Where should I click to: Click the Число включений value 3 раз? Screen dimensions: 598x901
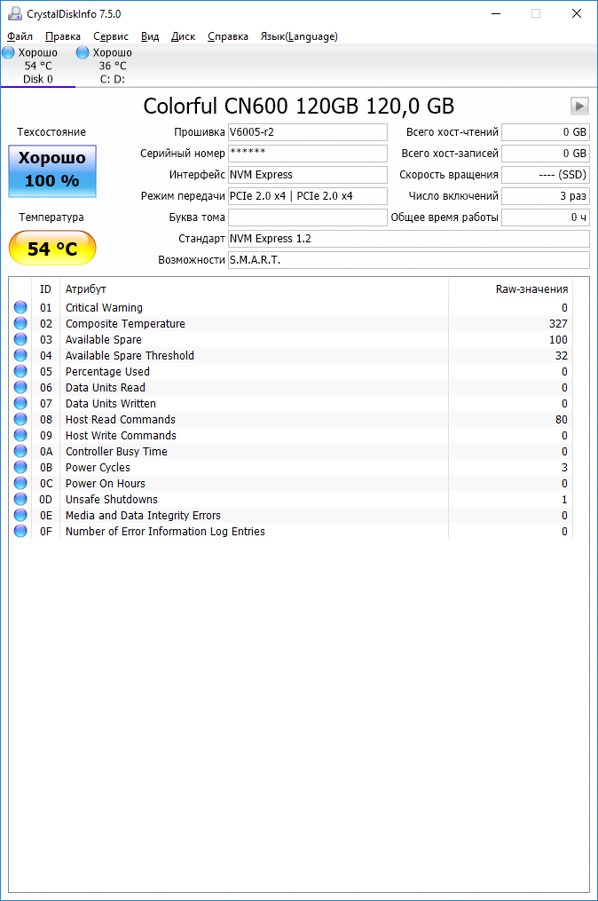[545, 196]
